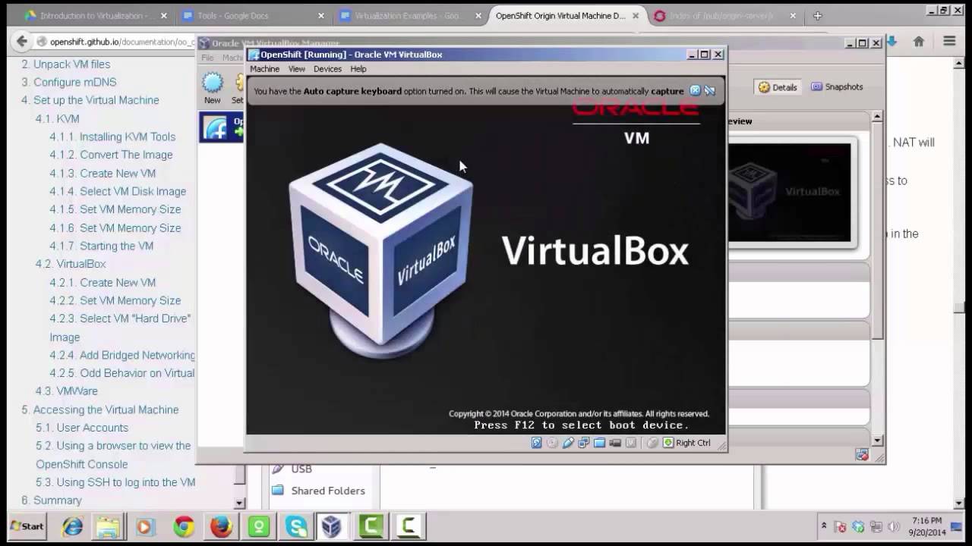Open the View menu in VM window

[x=297, y=69]
